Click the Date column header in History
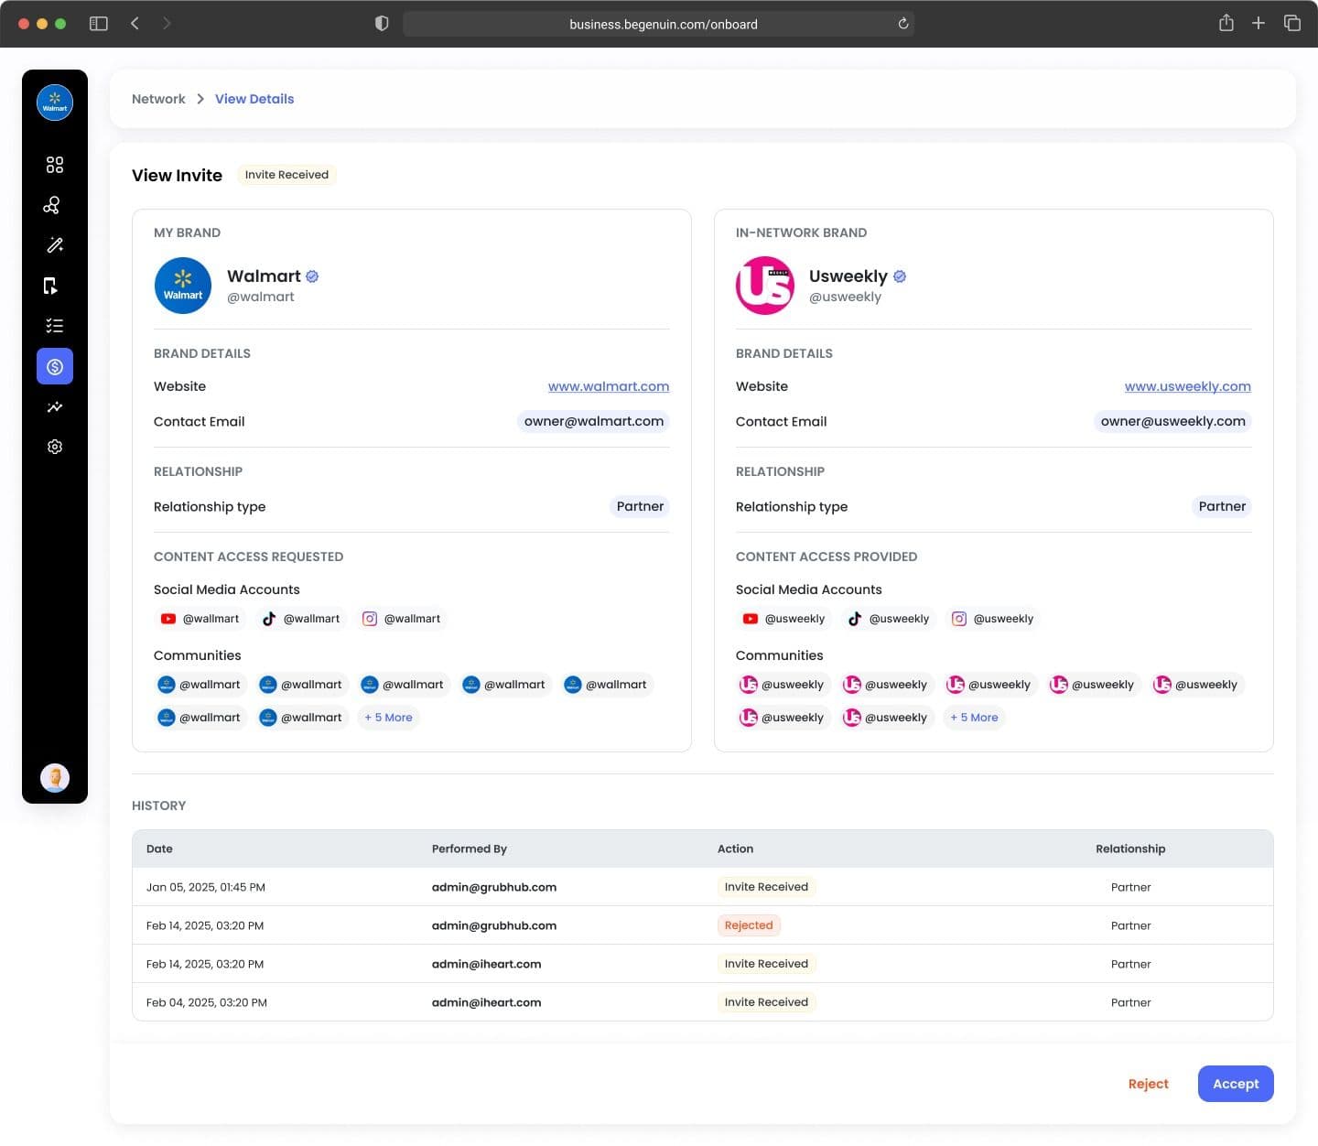The width and height of the screenshot is (1318, 1146). [159, 849]
